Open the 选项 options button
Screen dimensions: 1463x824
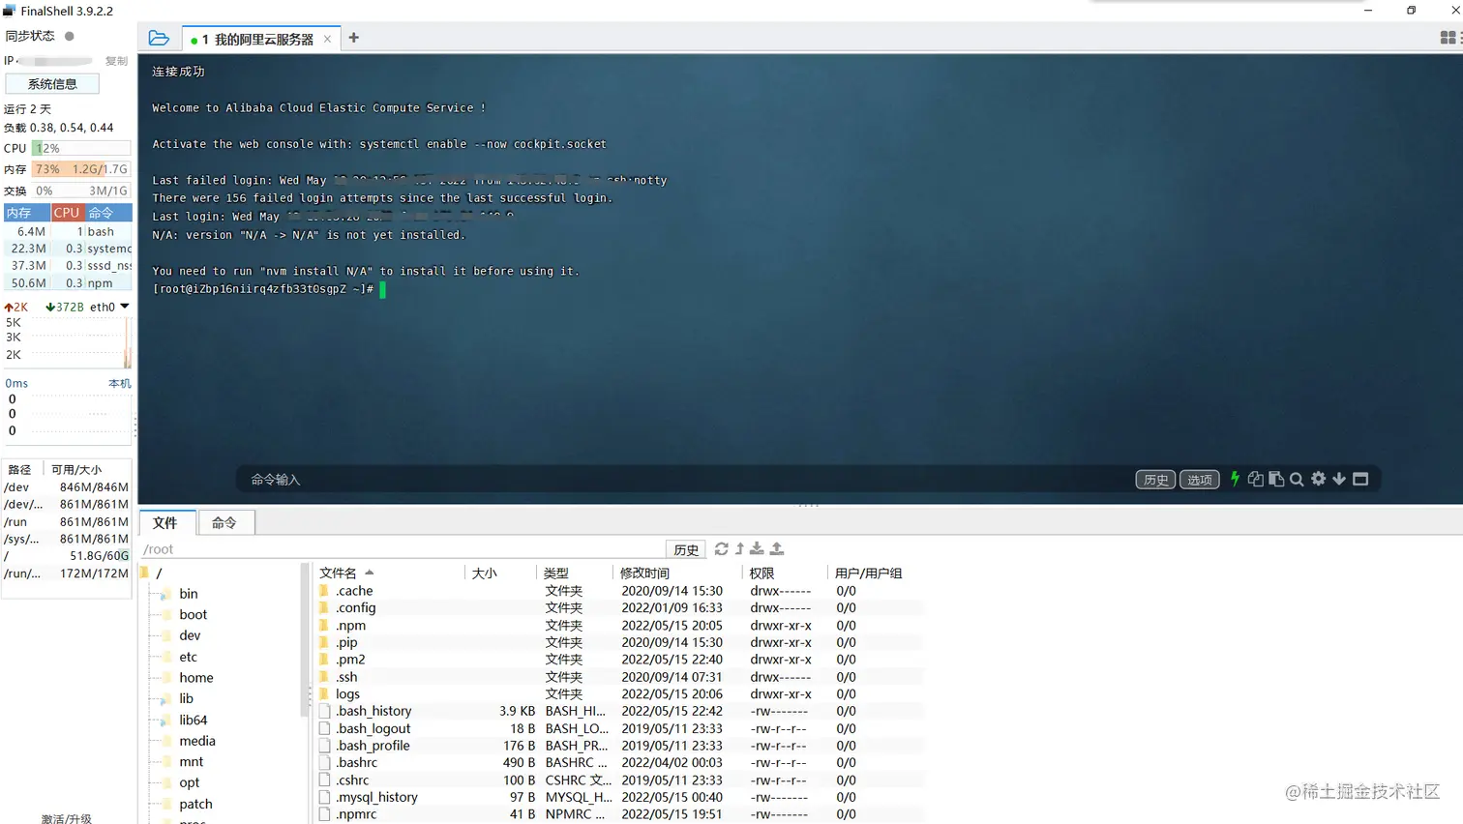[x=1200, y=480]
